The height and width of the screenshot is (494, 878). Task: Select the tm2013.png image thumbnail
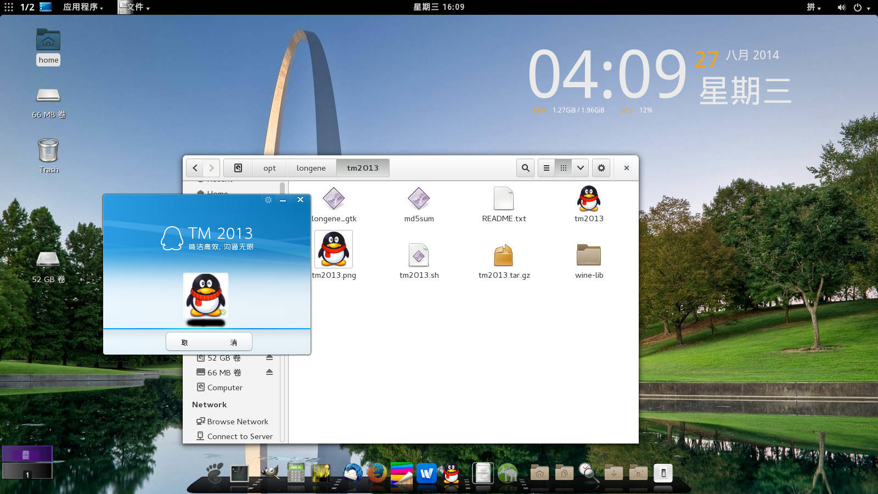coord(334,249)
